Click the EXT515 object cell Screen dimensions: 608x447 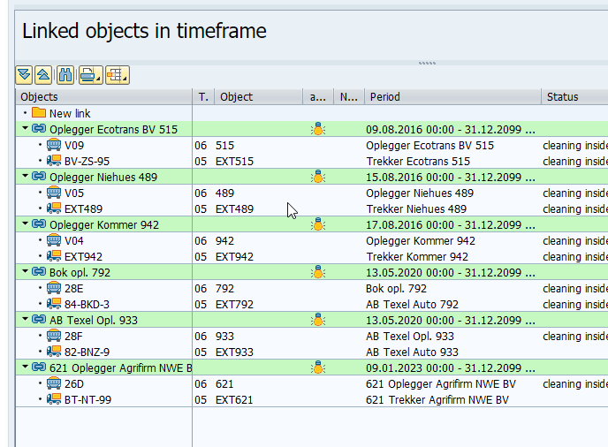(234, 161)
